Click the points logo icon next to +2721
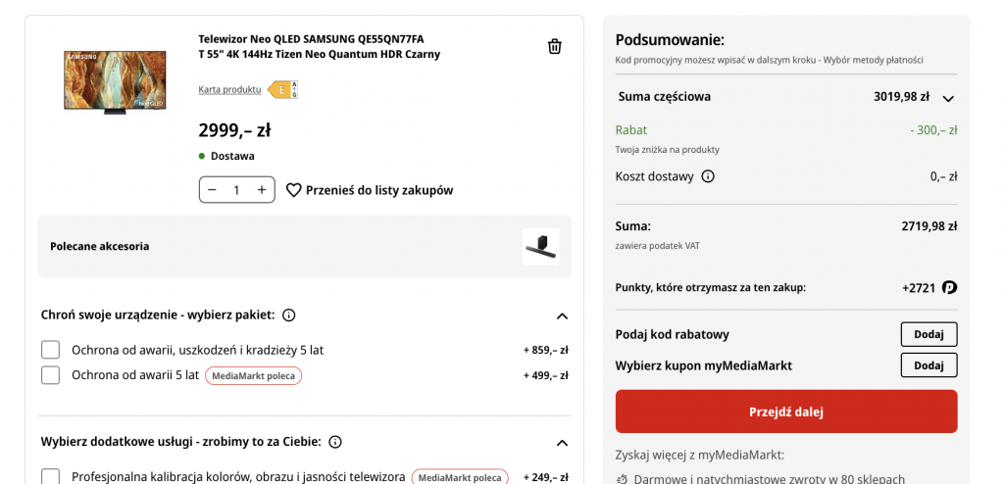 coord(949,287)
